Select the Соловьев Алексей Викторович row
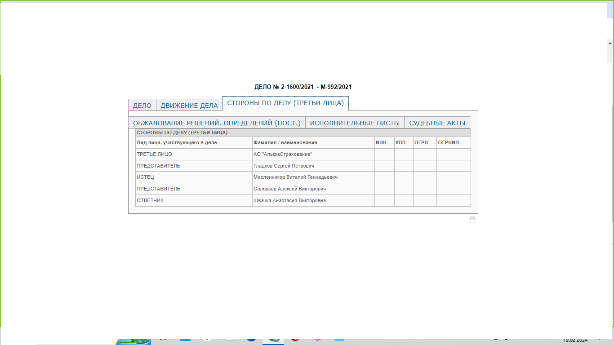 pos(289,189)
